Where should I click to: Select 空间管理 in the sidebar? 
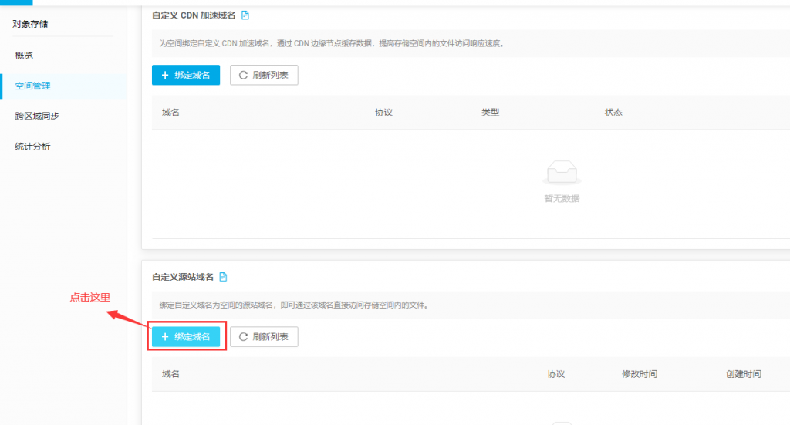tap(33, 86)
